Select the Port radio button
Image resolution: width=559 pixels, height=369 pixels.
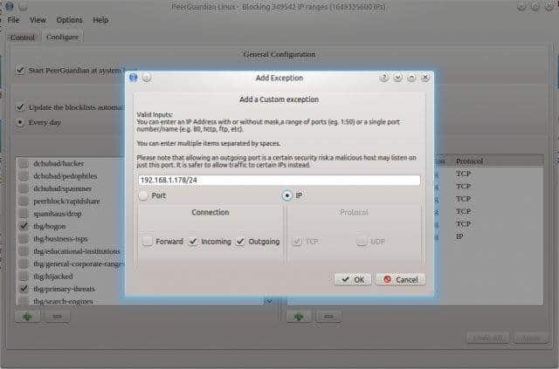[143, 195]
